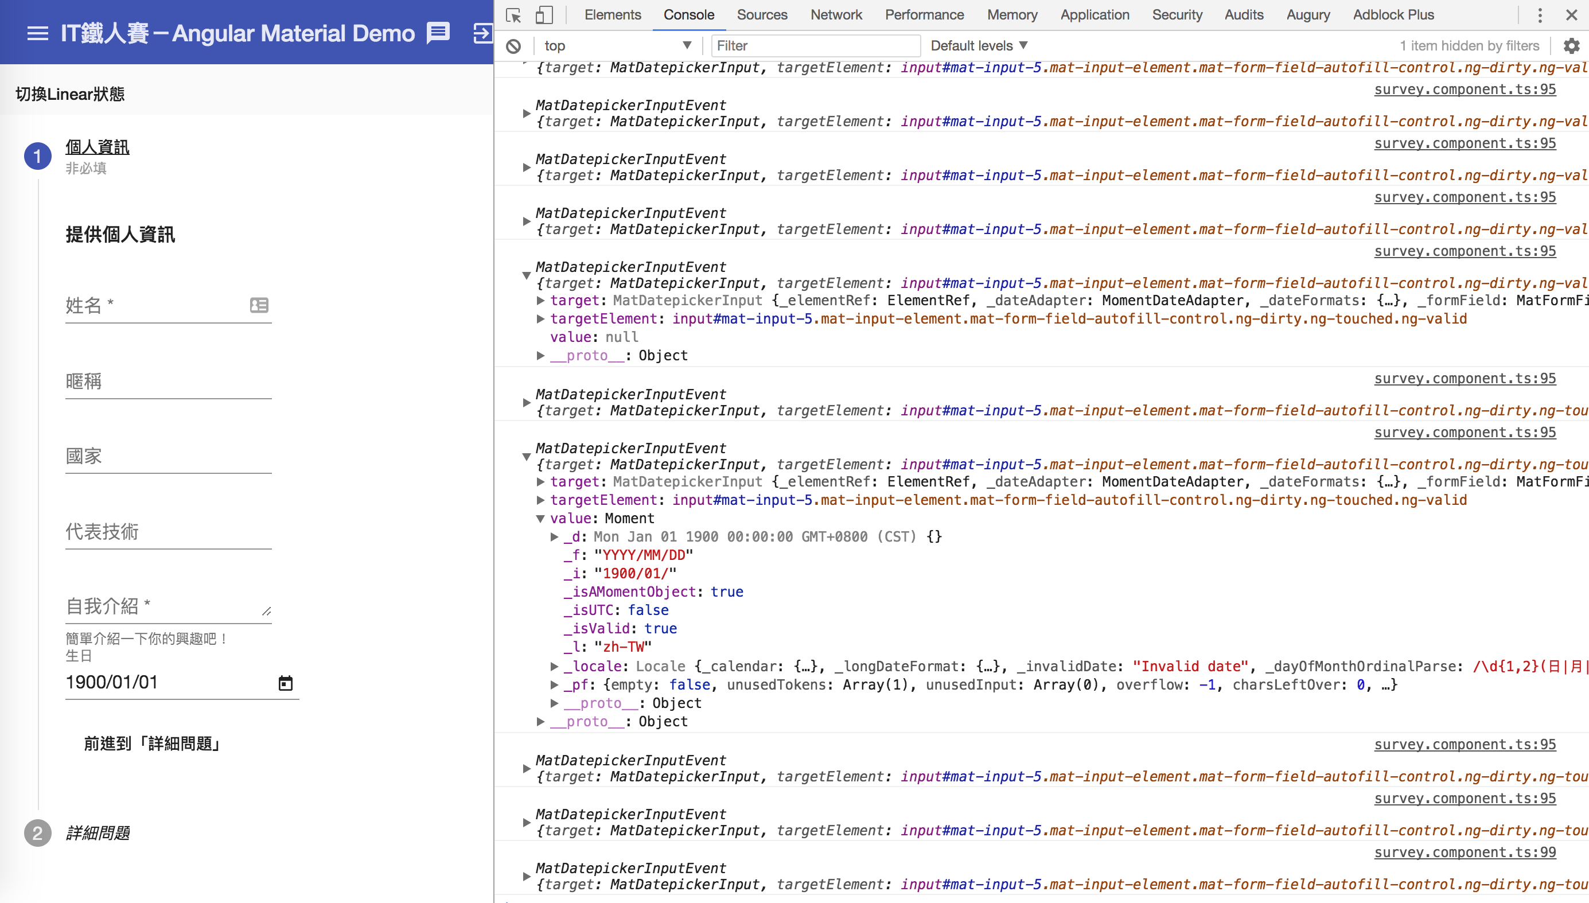The height and width of the screenshot is (903, 1589).
Task: Click 前進到「詳細問題」 button
Action: [x=152, y=743]
